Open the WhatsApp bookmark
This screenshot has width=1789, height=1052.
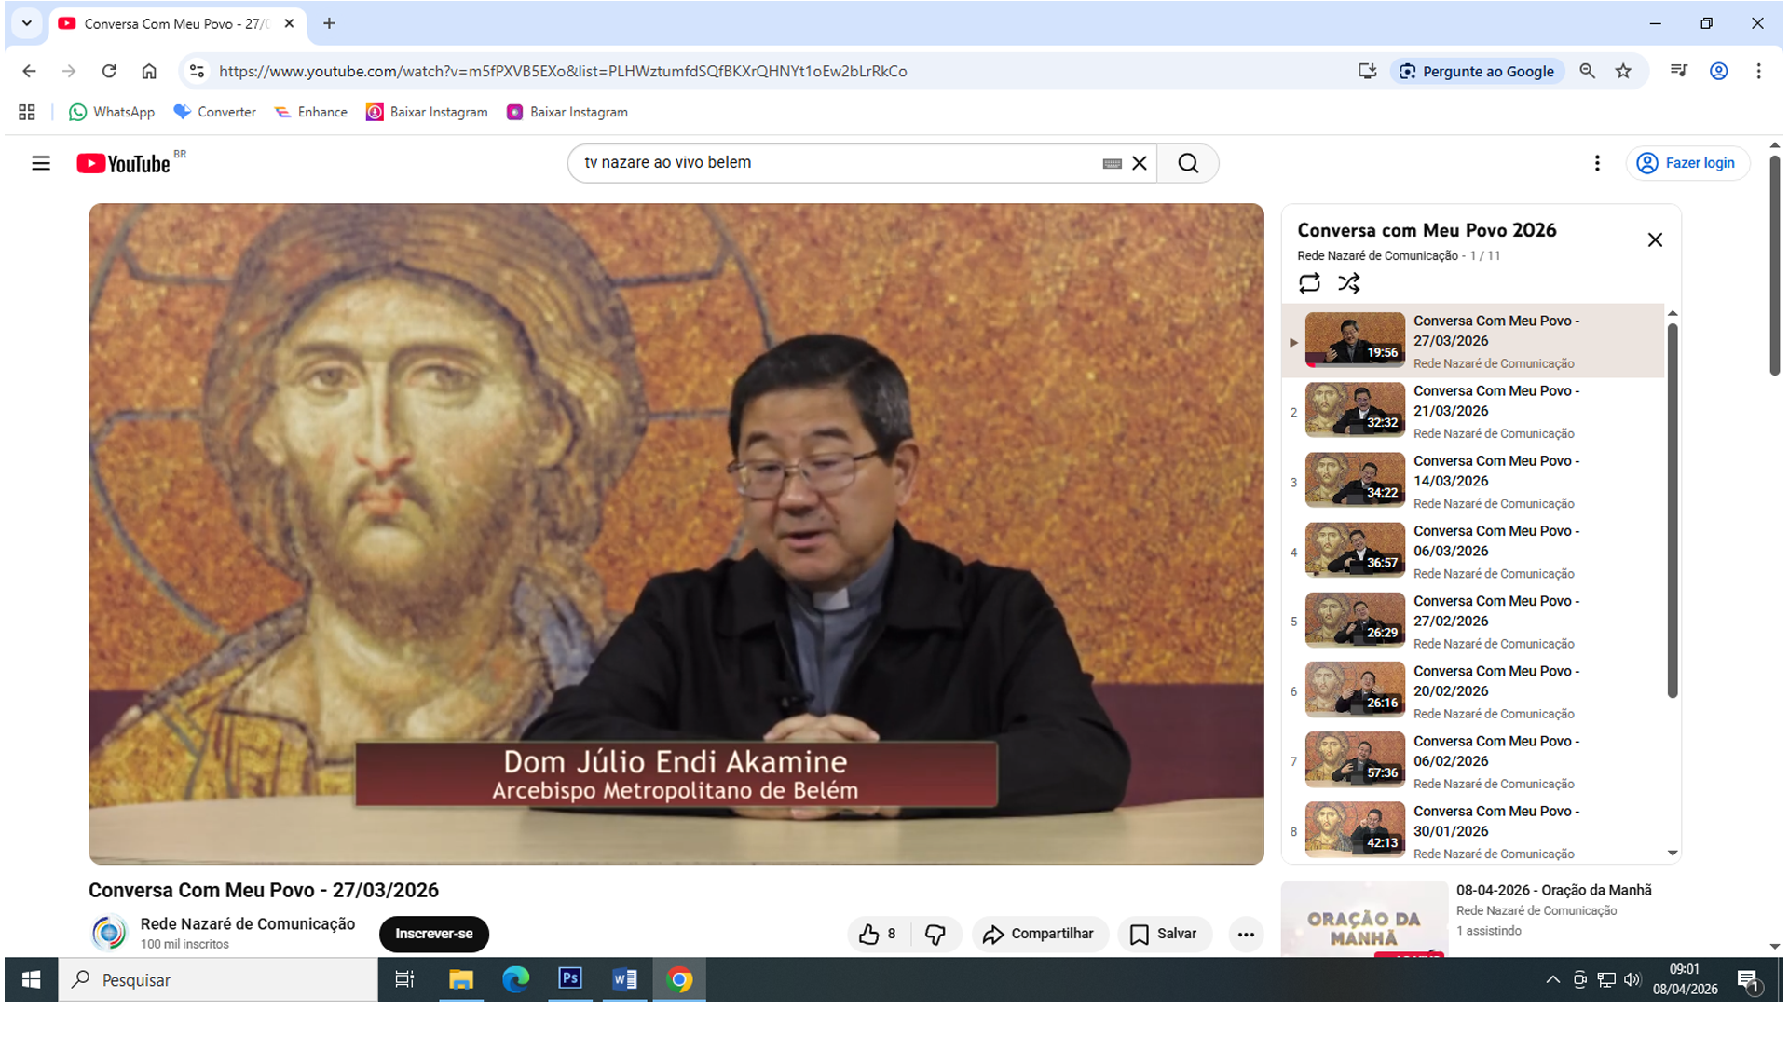click(112, 112)
